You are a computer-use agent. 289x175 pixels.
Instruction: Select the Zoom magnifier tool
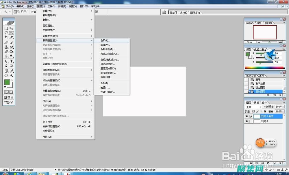pos(12,75)
